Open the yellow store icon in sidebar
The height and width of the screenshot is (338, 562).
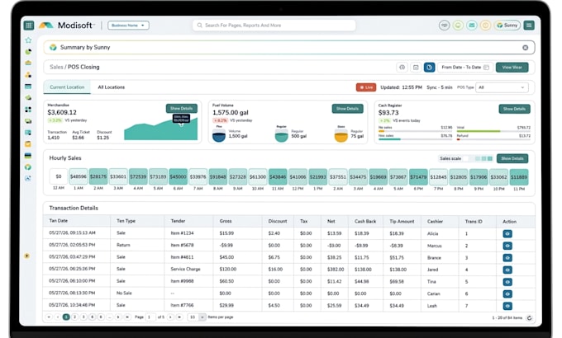point(28,63)
